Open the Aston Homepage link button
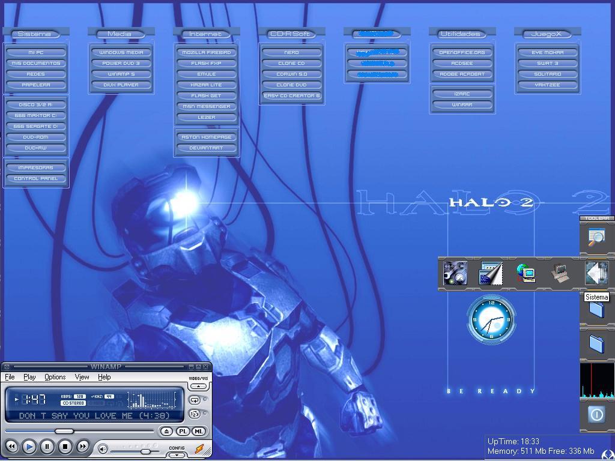The width and height of the screenshot is (615, 461). pyautogui.click(x=207, y=137)
